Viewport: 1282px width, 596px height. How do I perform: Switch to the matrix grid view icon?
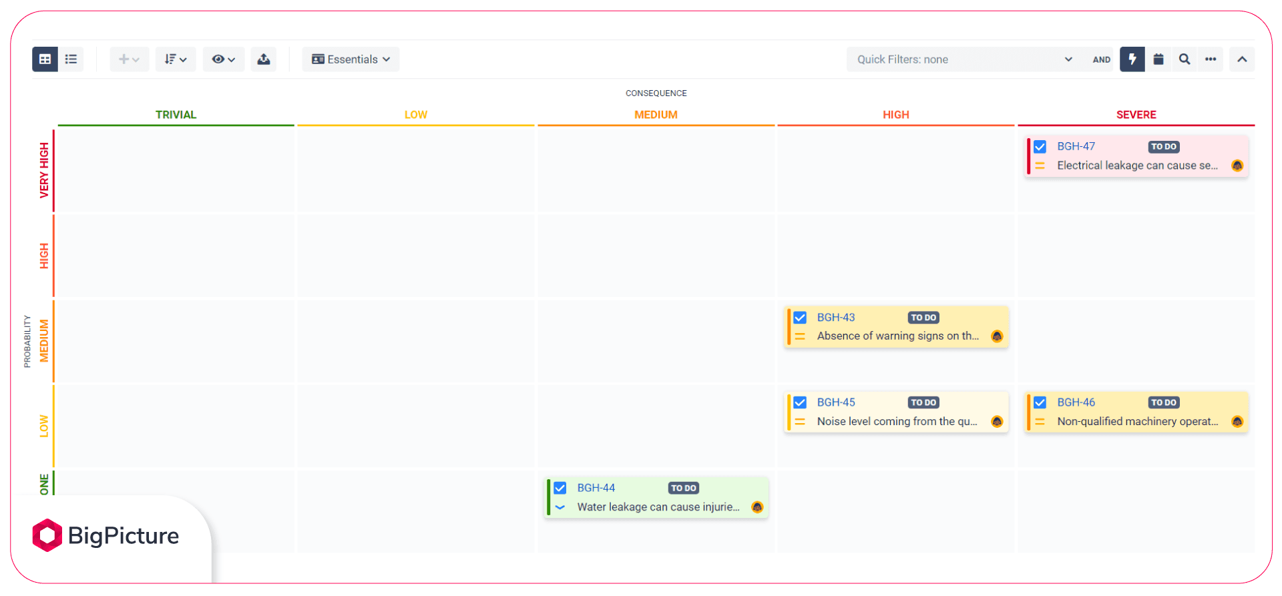45,59
